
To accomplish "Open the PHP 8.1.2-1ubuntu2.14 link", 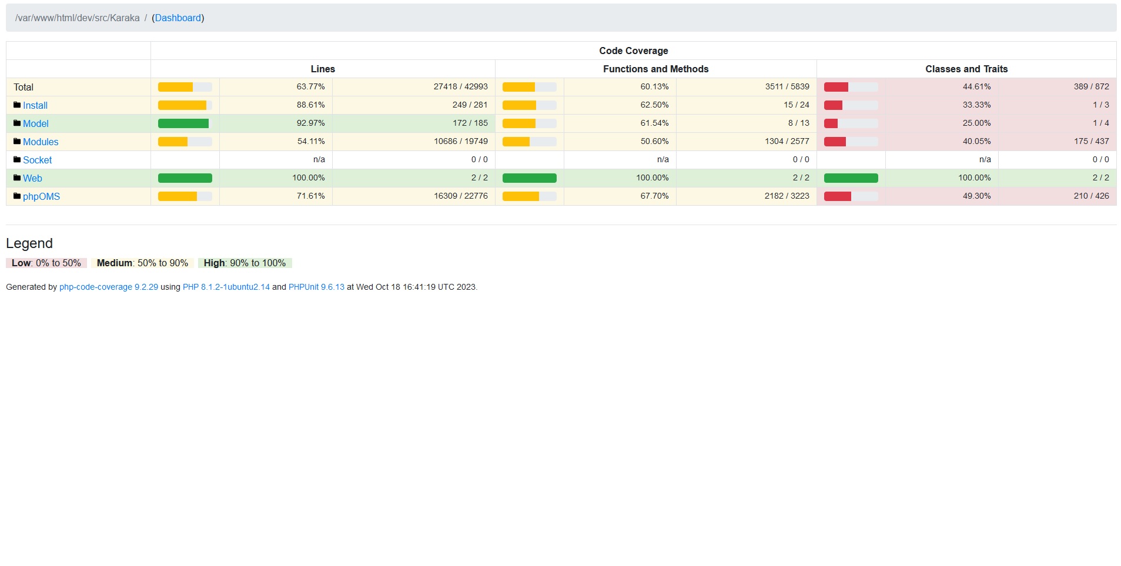I will click(x=226, y=287).
